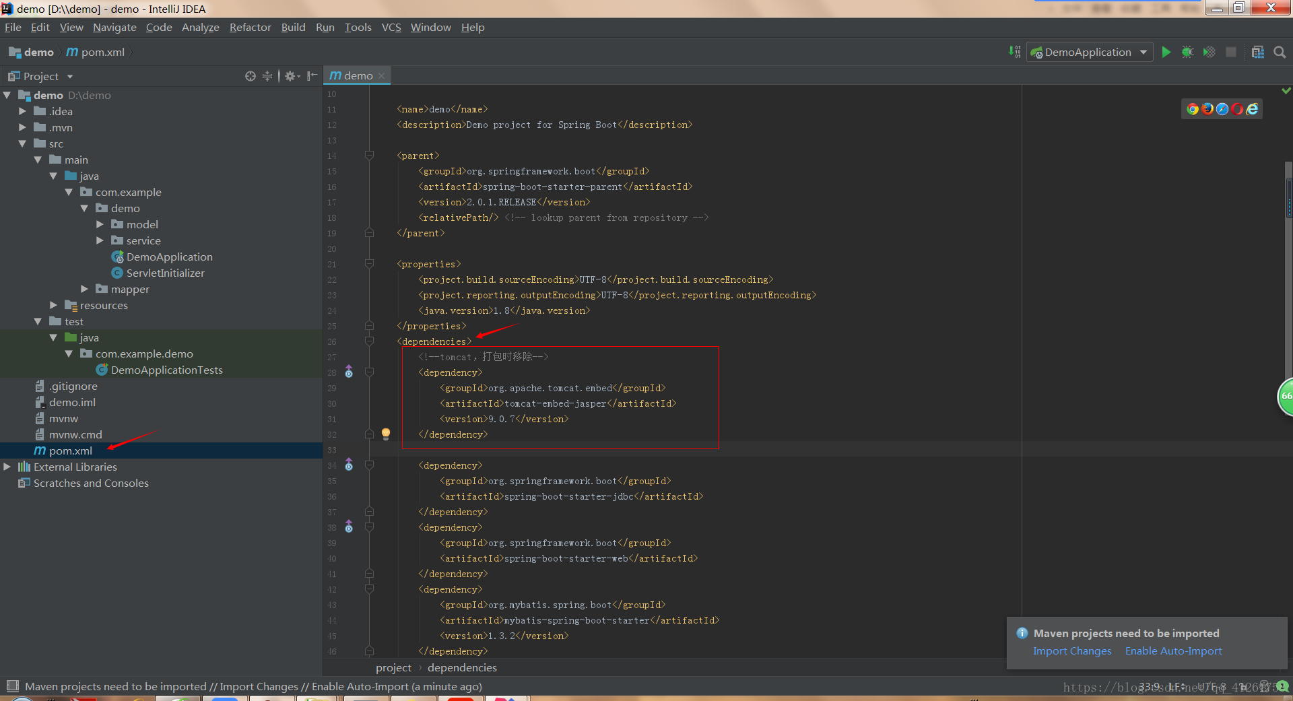Expand the service package

100,240
